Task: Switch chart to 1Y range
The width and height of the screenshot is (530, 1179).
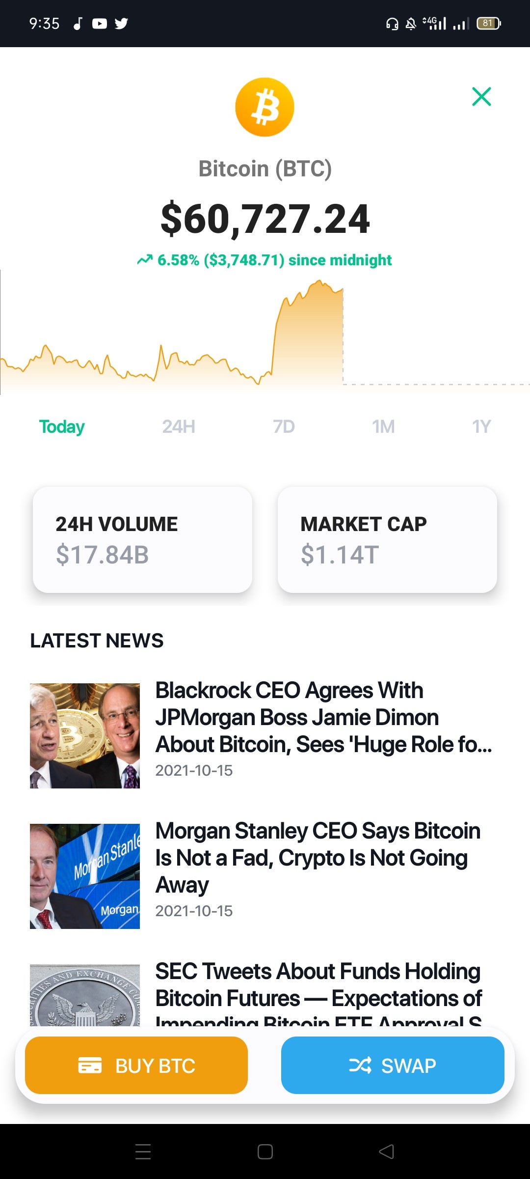Action: click(481, 426)
